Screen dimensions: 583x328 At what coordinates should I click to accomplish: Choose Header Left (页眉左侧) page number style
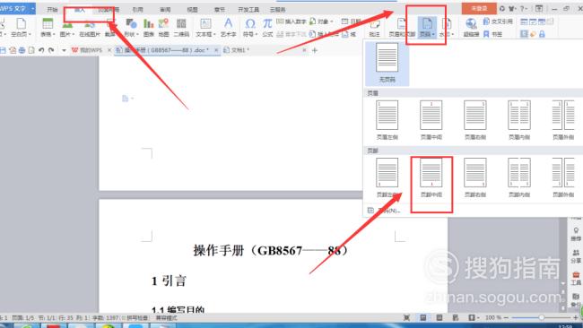pos(387,120)
